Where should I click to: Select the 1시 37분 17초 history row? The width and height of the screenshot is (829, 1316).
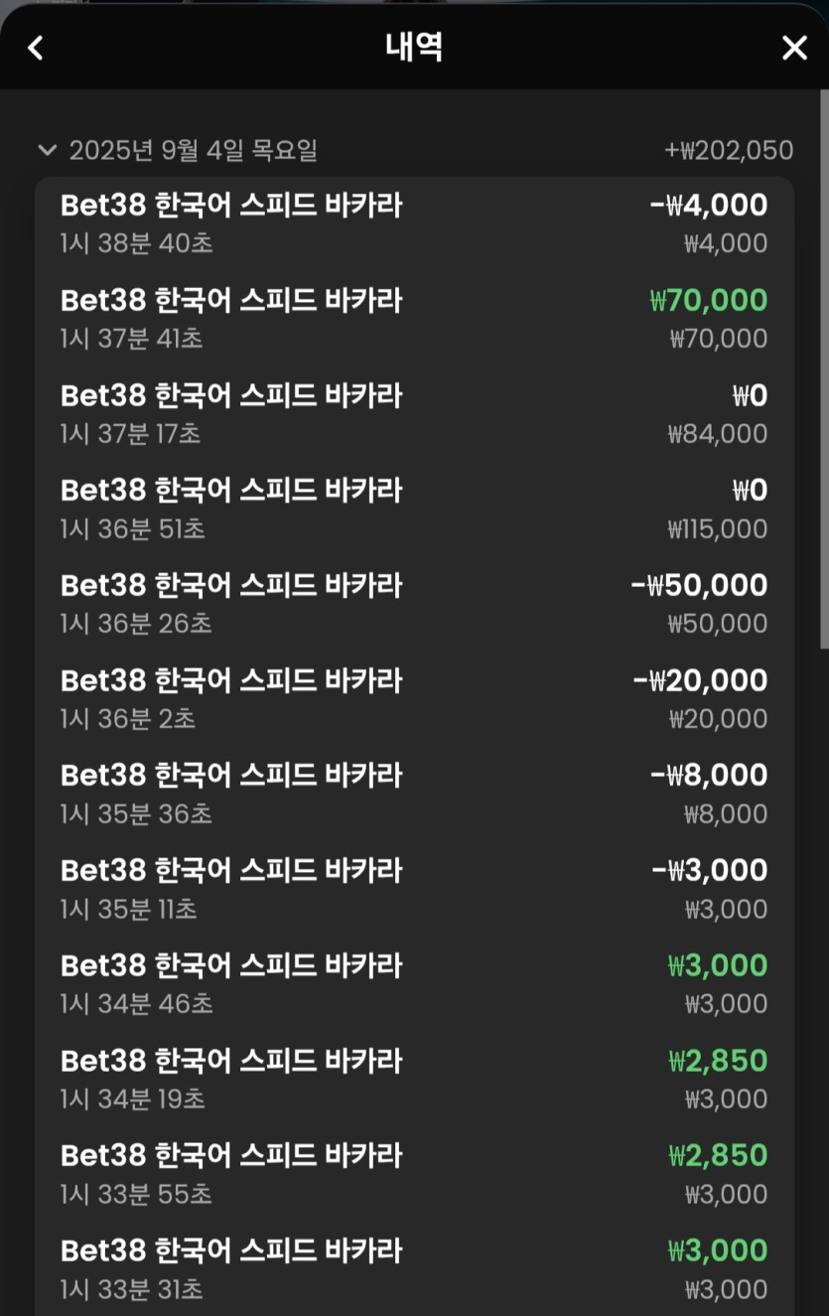click(x=413, y=414)
